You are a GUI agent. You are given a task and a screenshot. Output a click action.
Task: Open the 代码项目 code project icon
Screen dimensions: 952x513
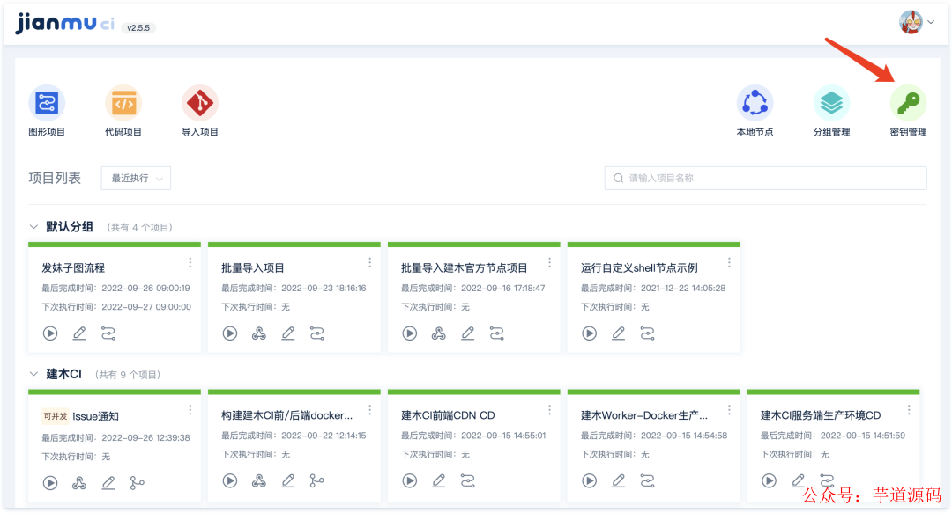tap(123, 103)
